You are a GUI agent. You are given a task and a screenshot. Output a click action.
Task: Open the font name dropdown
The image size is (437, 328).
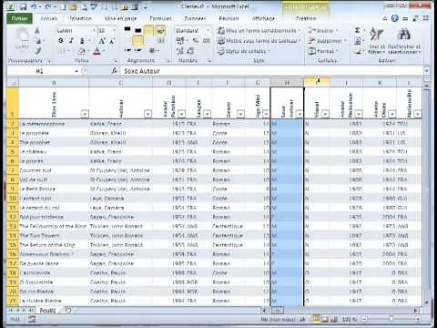[93, 30]
